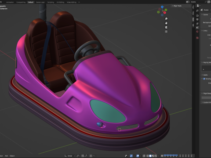Screen dimensions: 211x158
Task: Toggle show overlays button
Action: [x=138, y=156]
